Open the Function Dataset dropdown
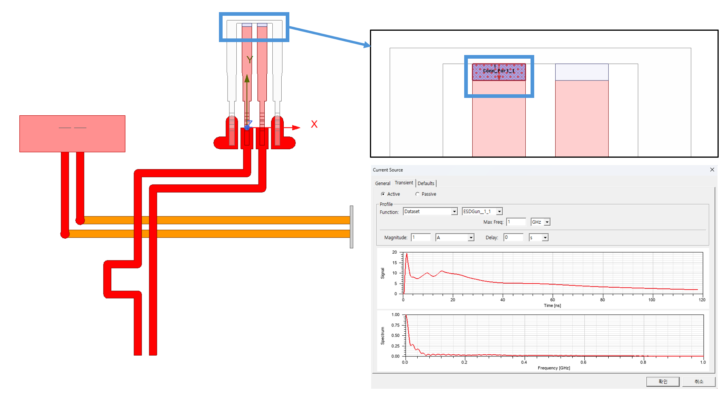Screen dimensions: 724x396 454,212
